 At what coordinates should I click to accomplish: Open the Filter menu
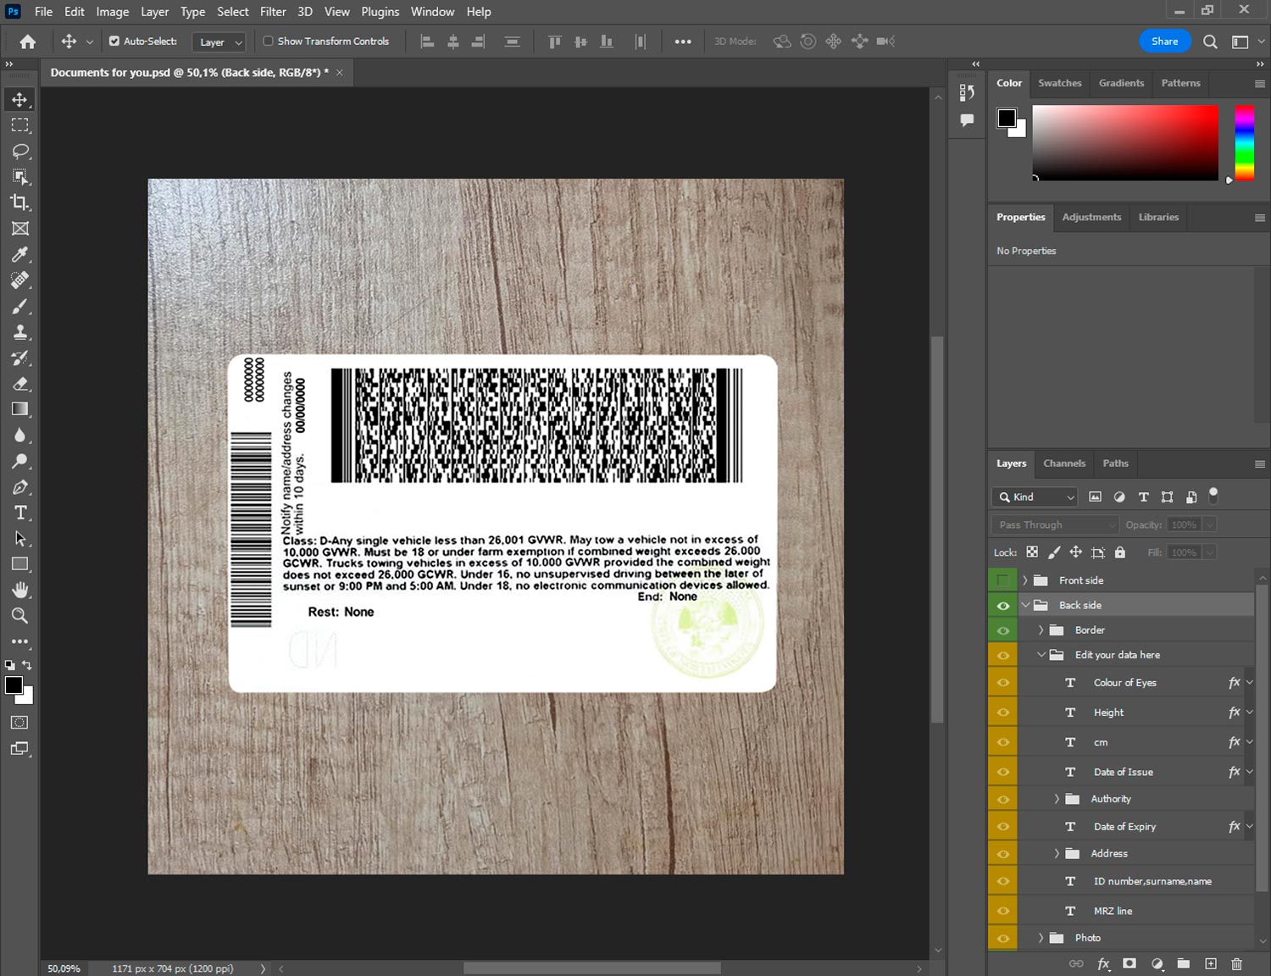272,12
